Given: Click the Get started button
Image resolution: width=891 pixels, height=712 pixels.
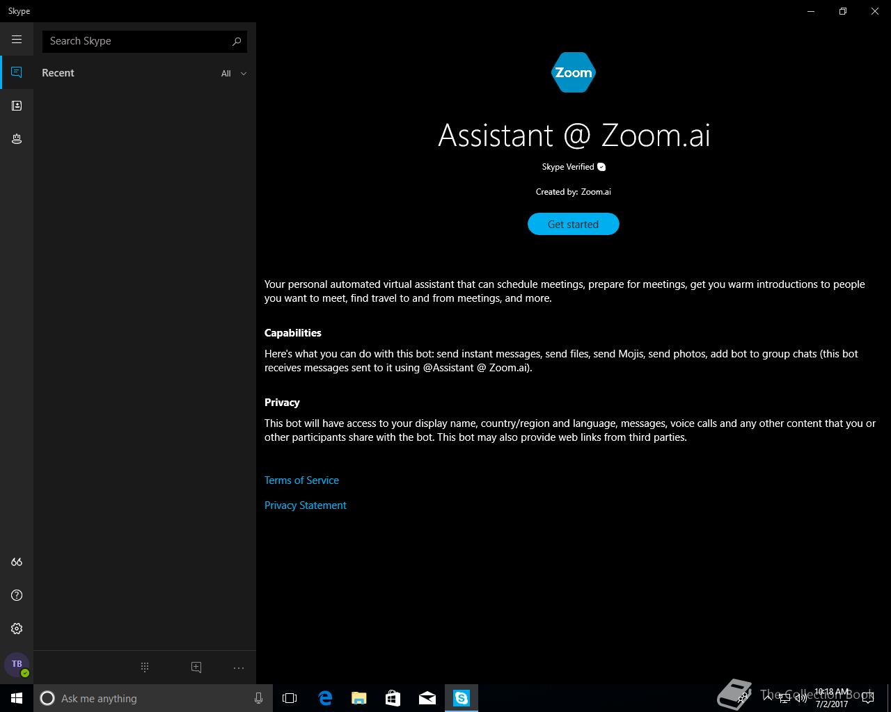Looking at the screenshot, I should 573,224.
